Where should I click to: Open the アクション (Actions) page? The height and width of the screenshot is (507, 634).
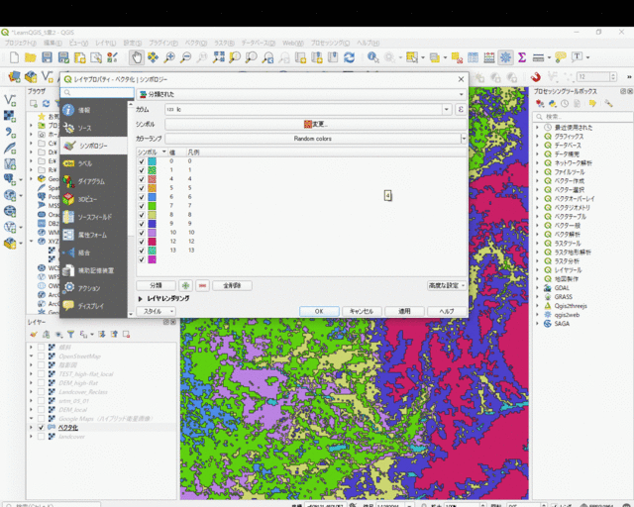(x=88, y=288)
